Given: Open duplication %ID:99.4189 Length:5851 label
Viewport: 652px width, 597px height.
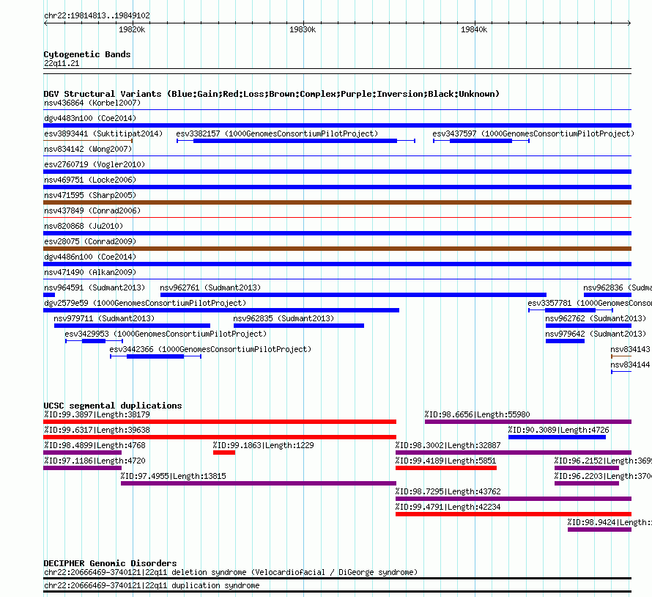Looking at the screenshot, I should [x=445, y=461].
